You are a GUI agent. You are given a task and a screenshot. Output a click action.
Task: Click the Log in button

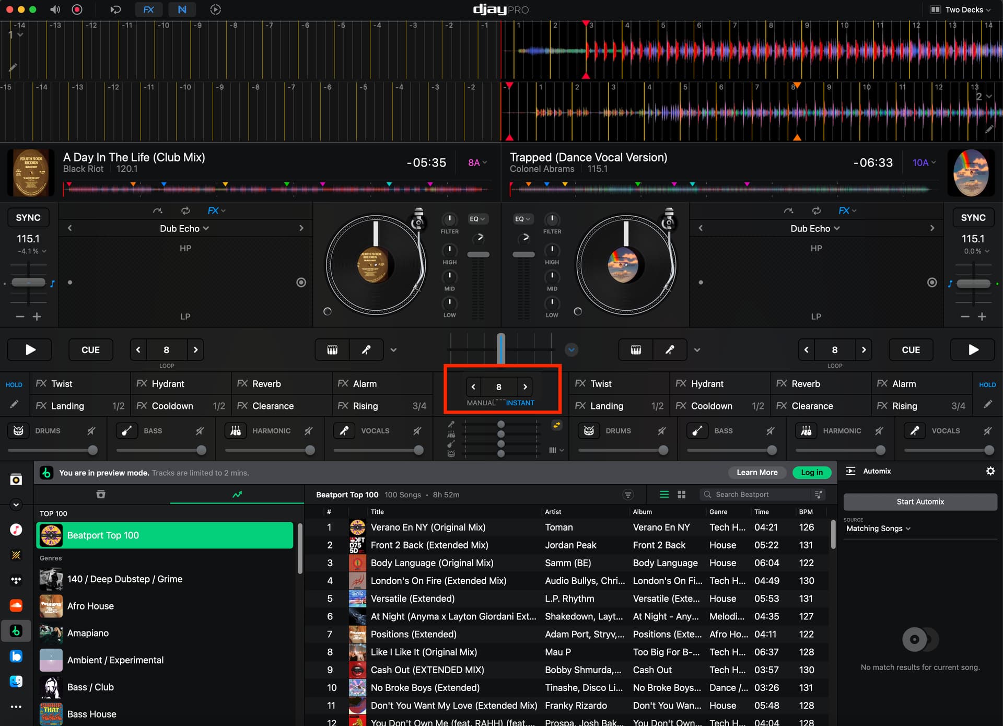click(812, 472)
